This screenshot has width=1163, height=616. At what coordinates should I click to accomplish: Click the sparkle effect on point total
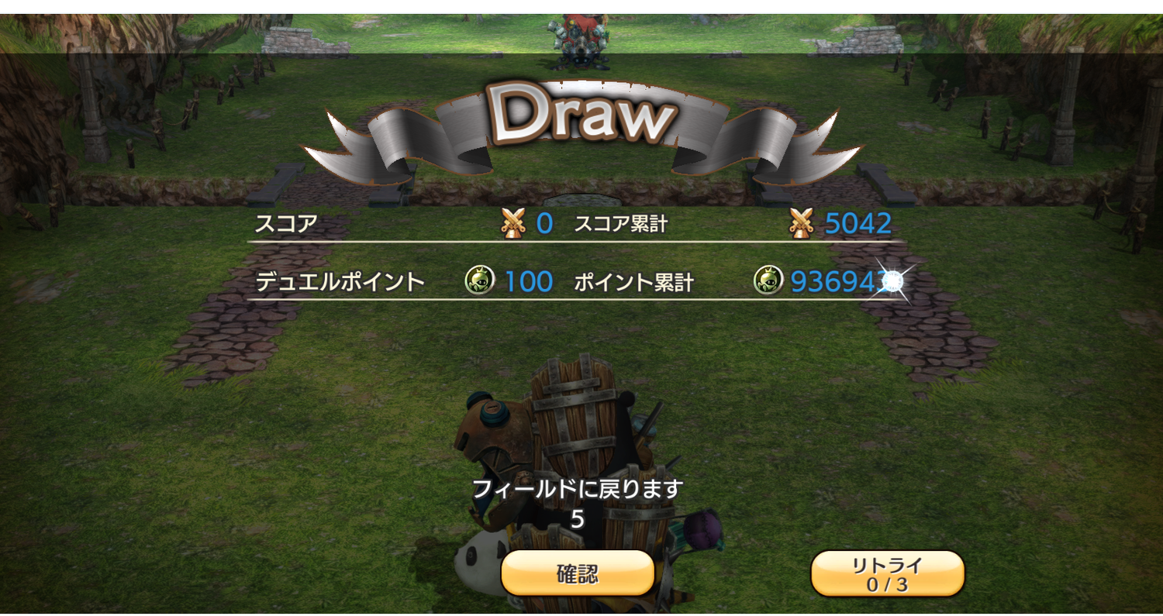(892, 280)
